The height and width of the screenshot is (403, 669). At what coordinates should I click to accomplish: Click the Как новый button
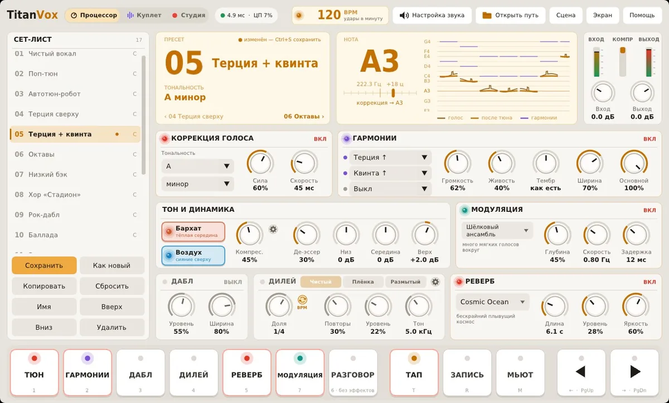tap(112, 265)
